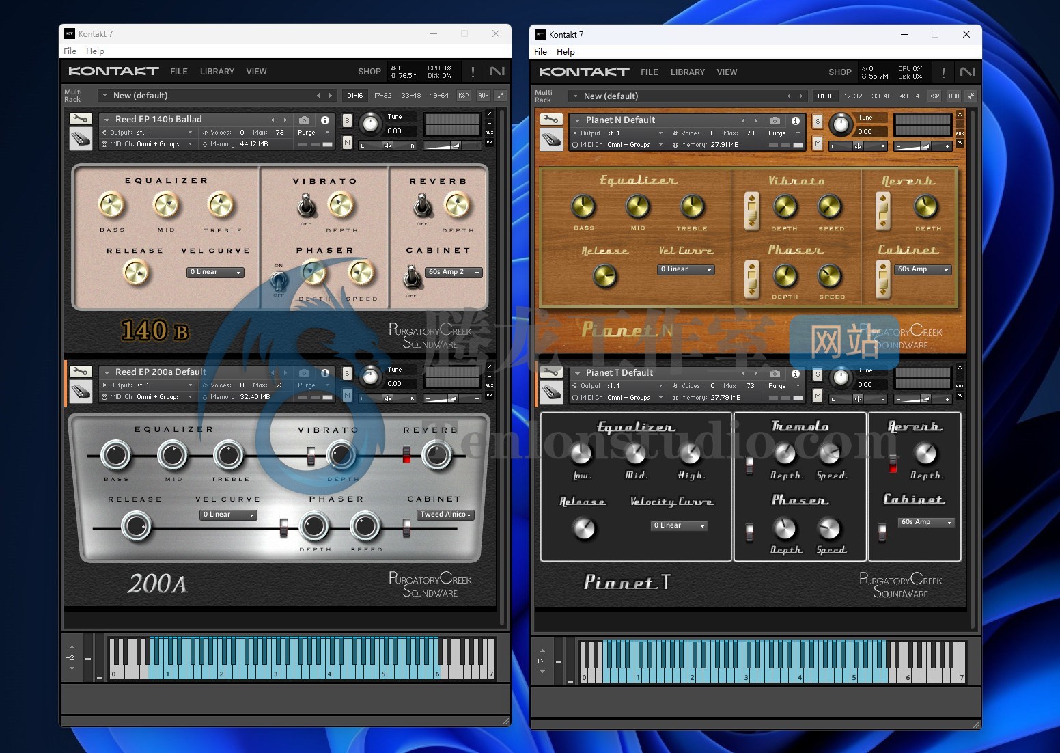Click wrench icon of Planet T Default

[x=551, y=372]
